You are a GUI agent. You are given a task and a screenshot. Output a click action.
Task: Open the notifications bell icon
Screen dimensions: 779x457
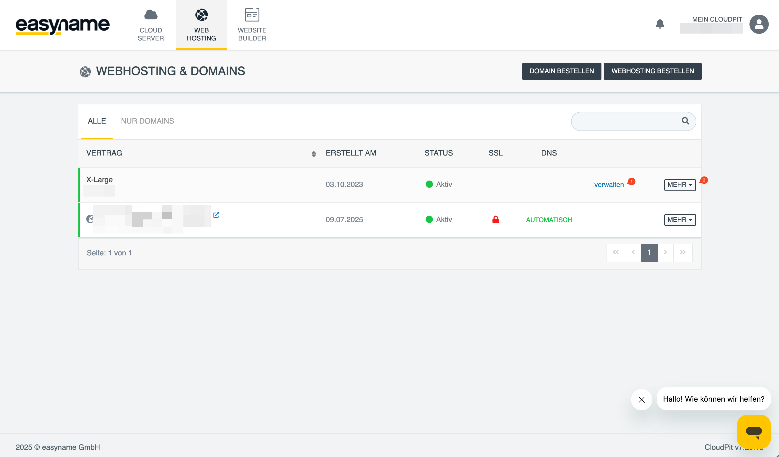(x=660, y=24)
